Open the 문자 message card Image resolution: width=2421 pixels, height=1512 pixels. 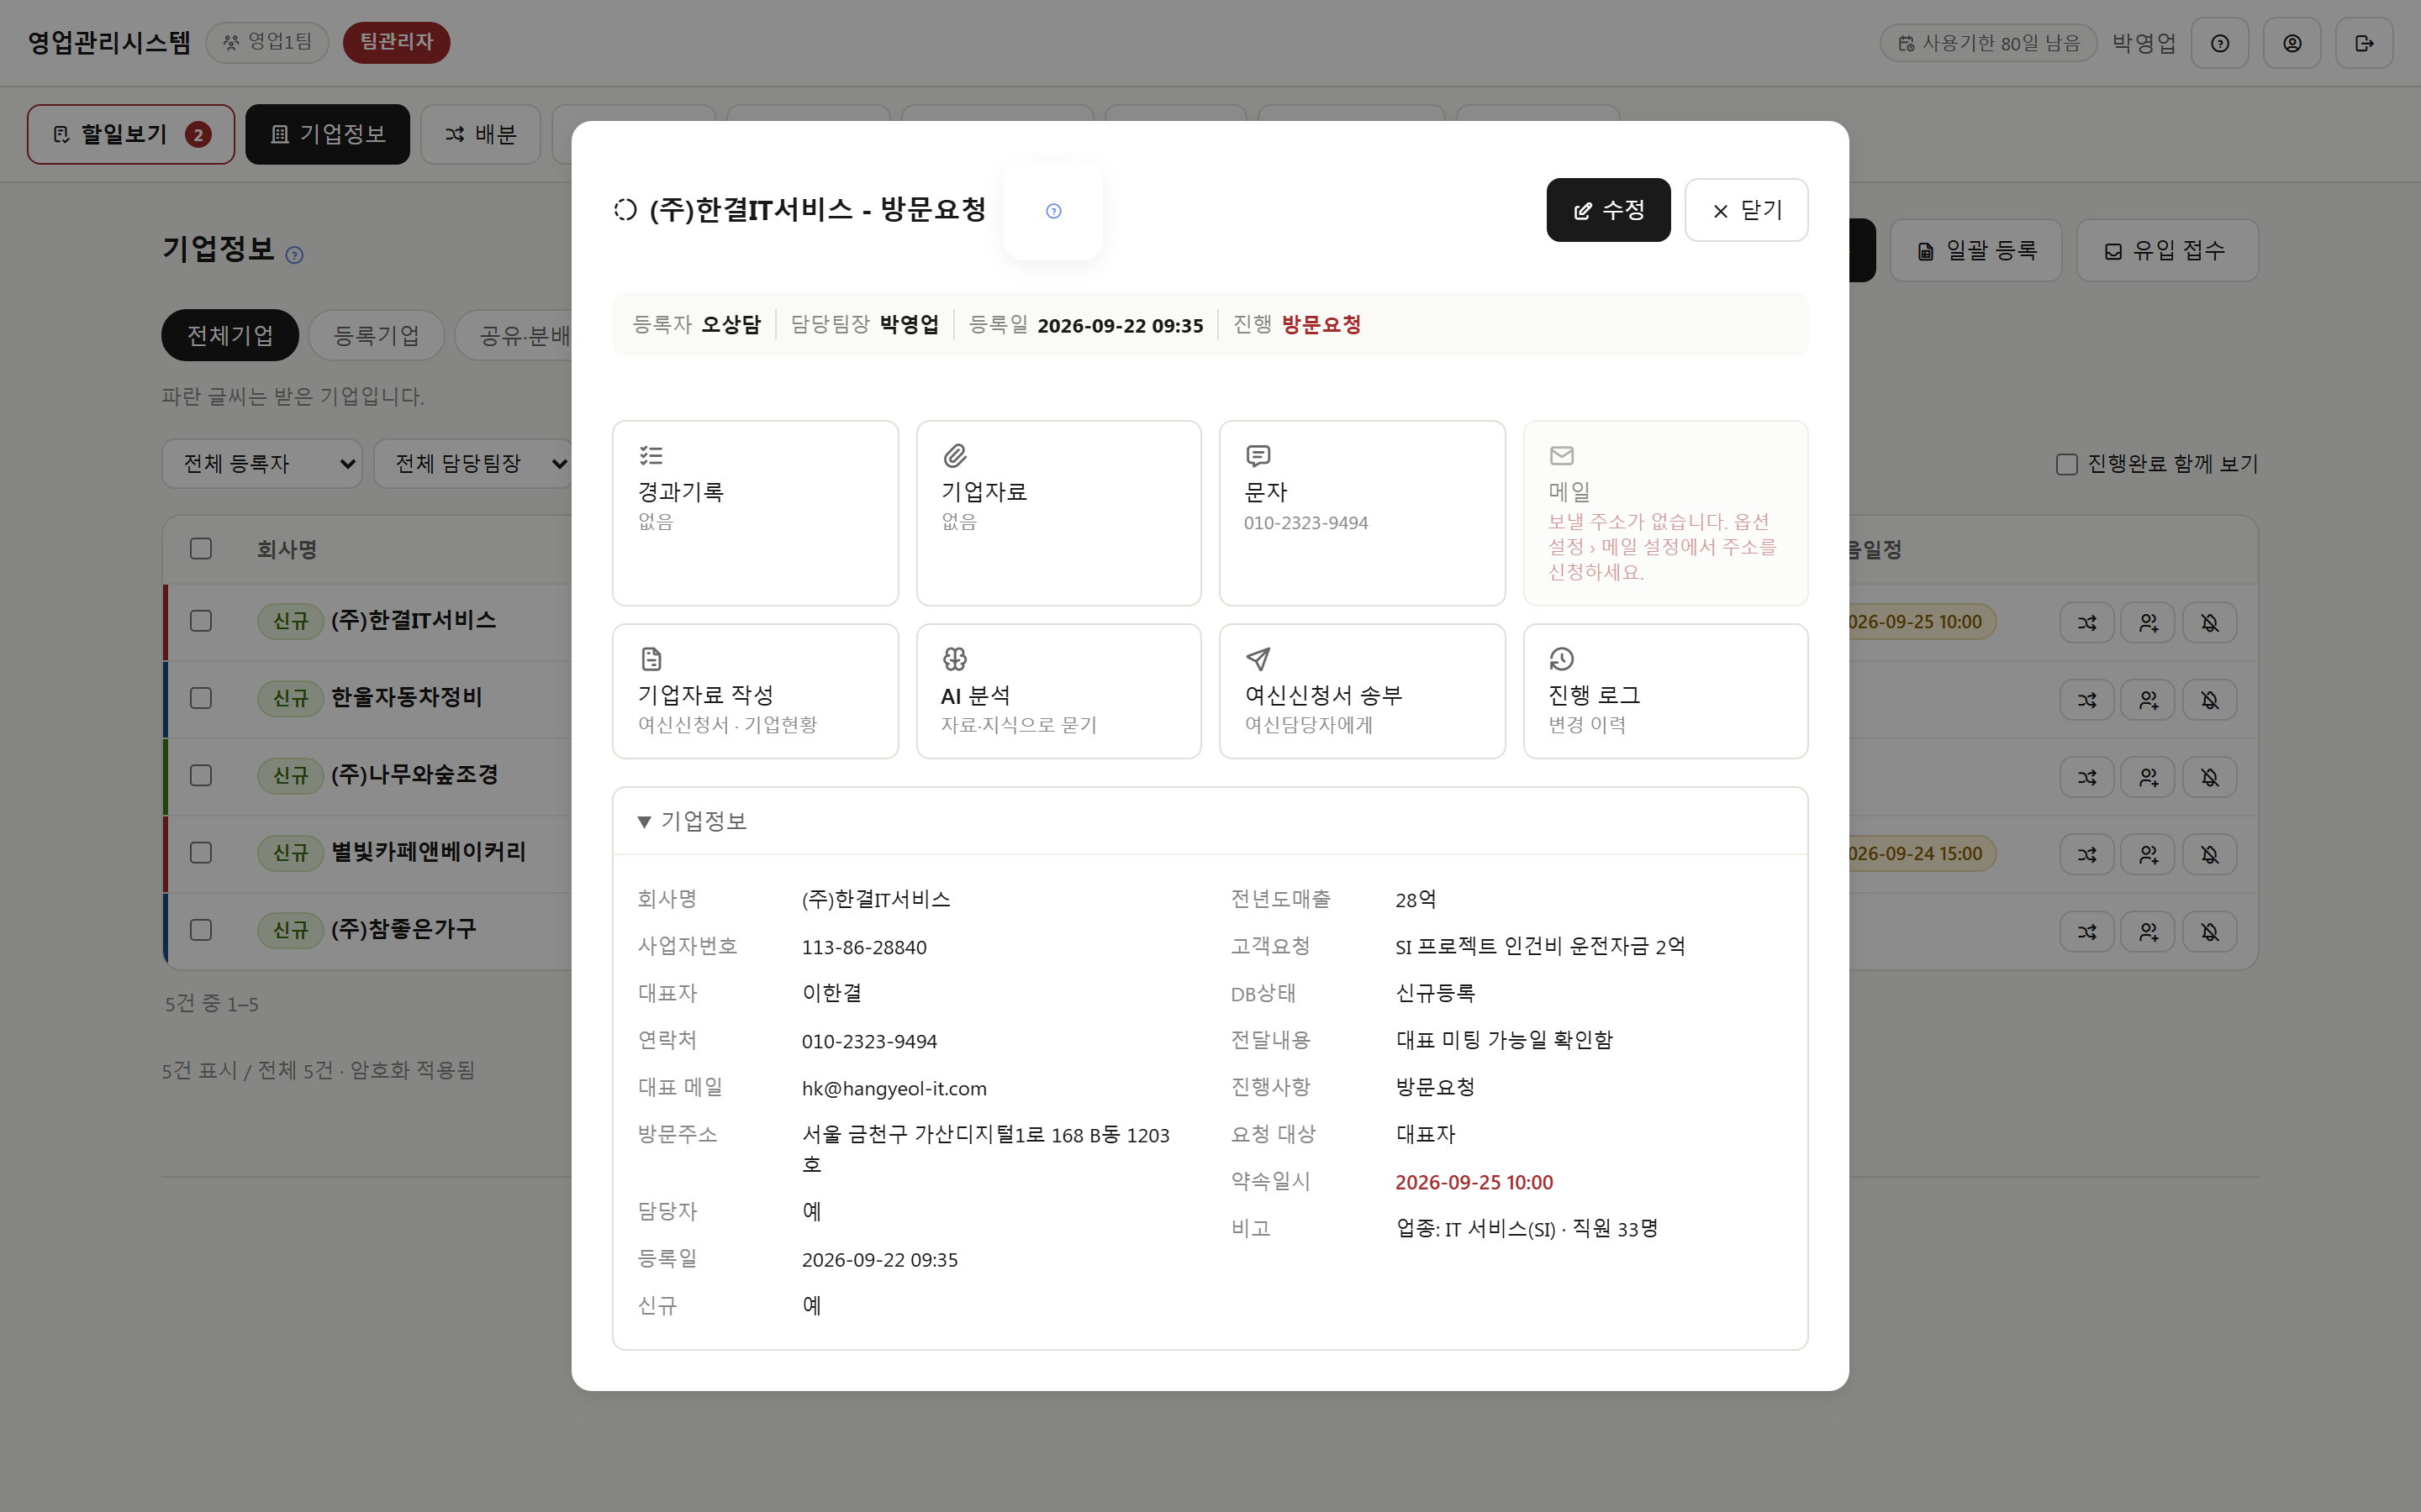[1362, 513]
